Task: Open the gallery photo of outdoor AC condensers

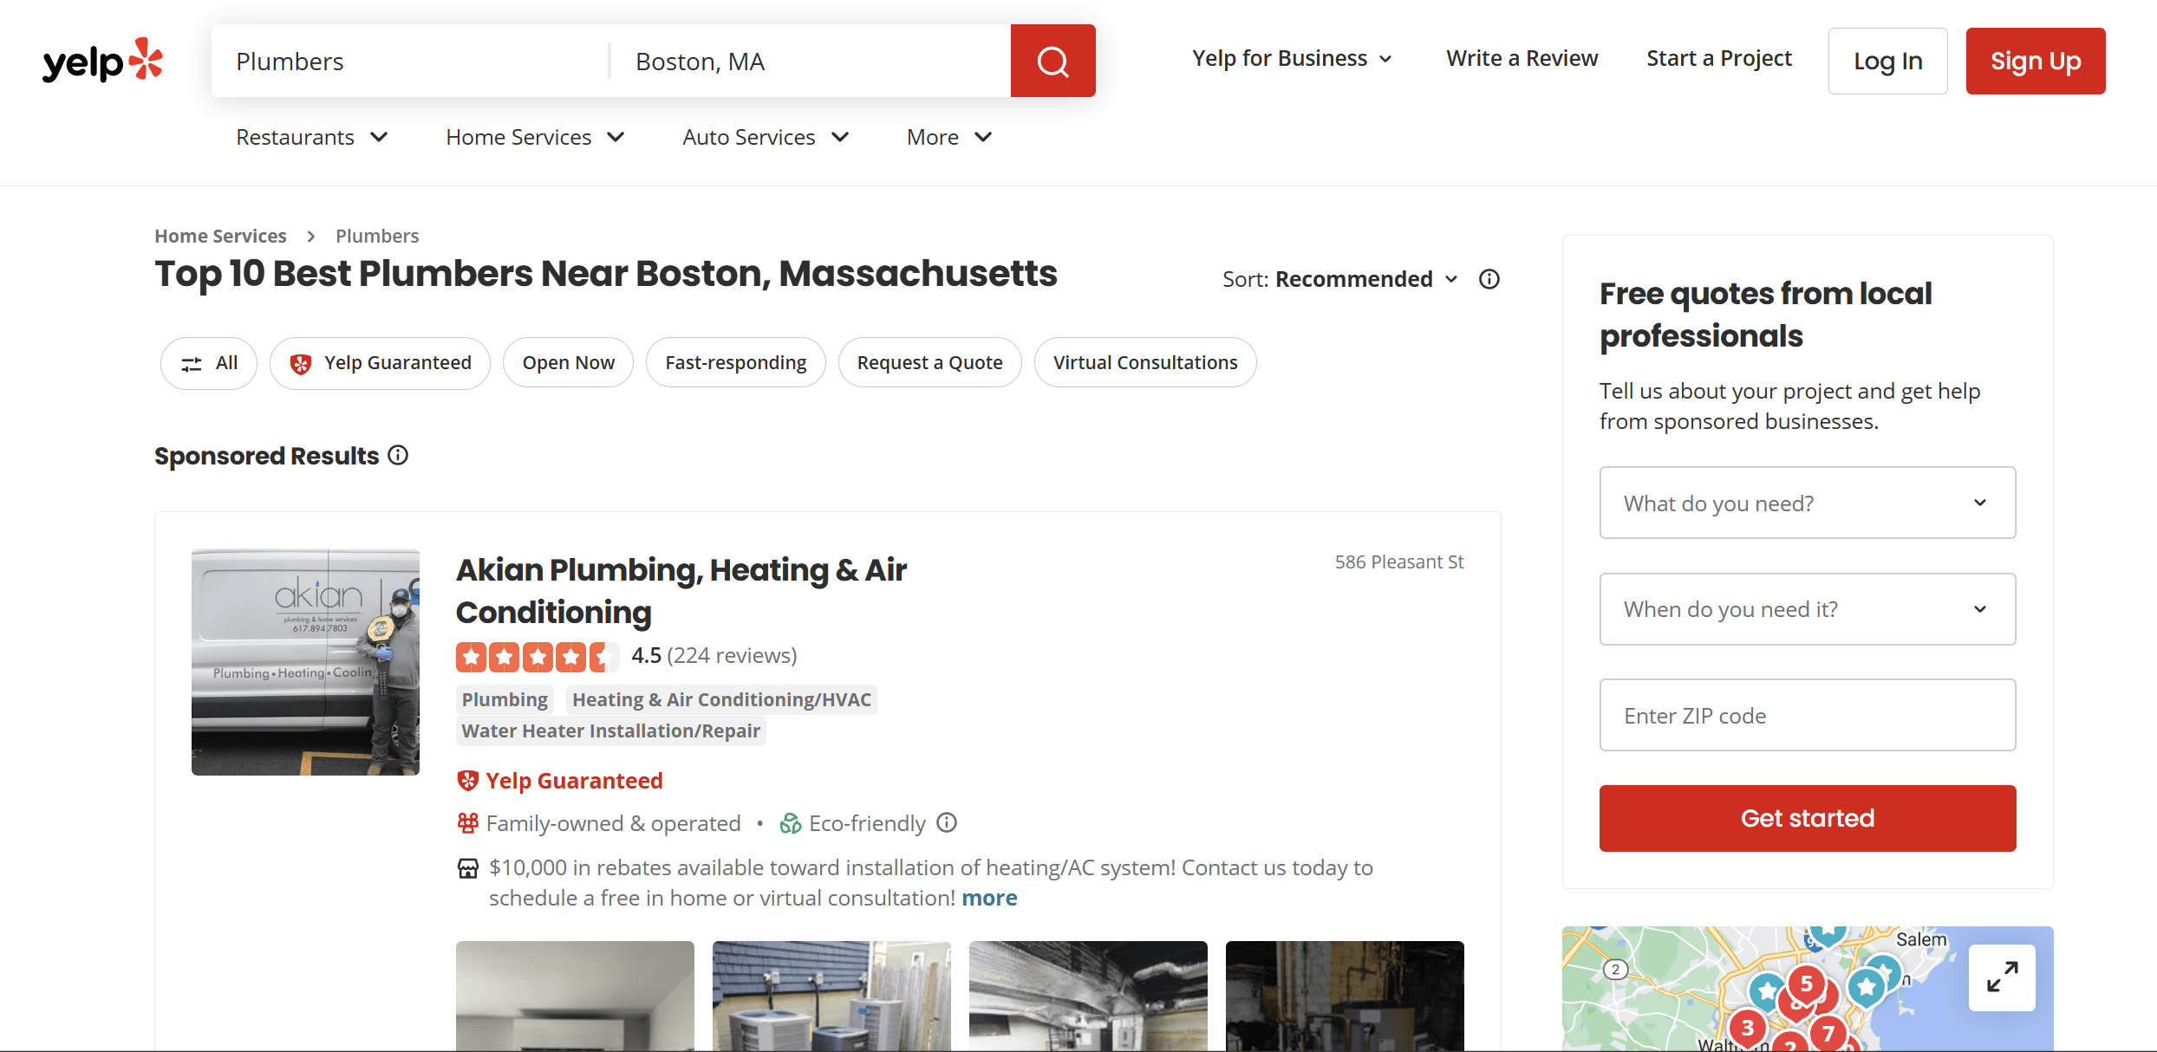Action: pyautogui.click(x=831, y=996)
